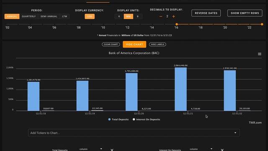Set display units to B
Viewport: 268px width, 151px height.
click(138, 16)
